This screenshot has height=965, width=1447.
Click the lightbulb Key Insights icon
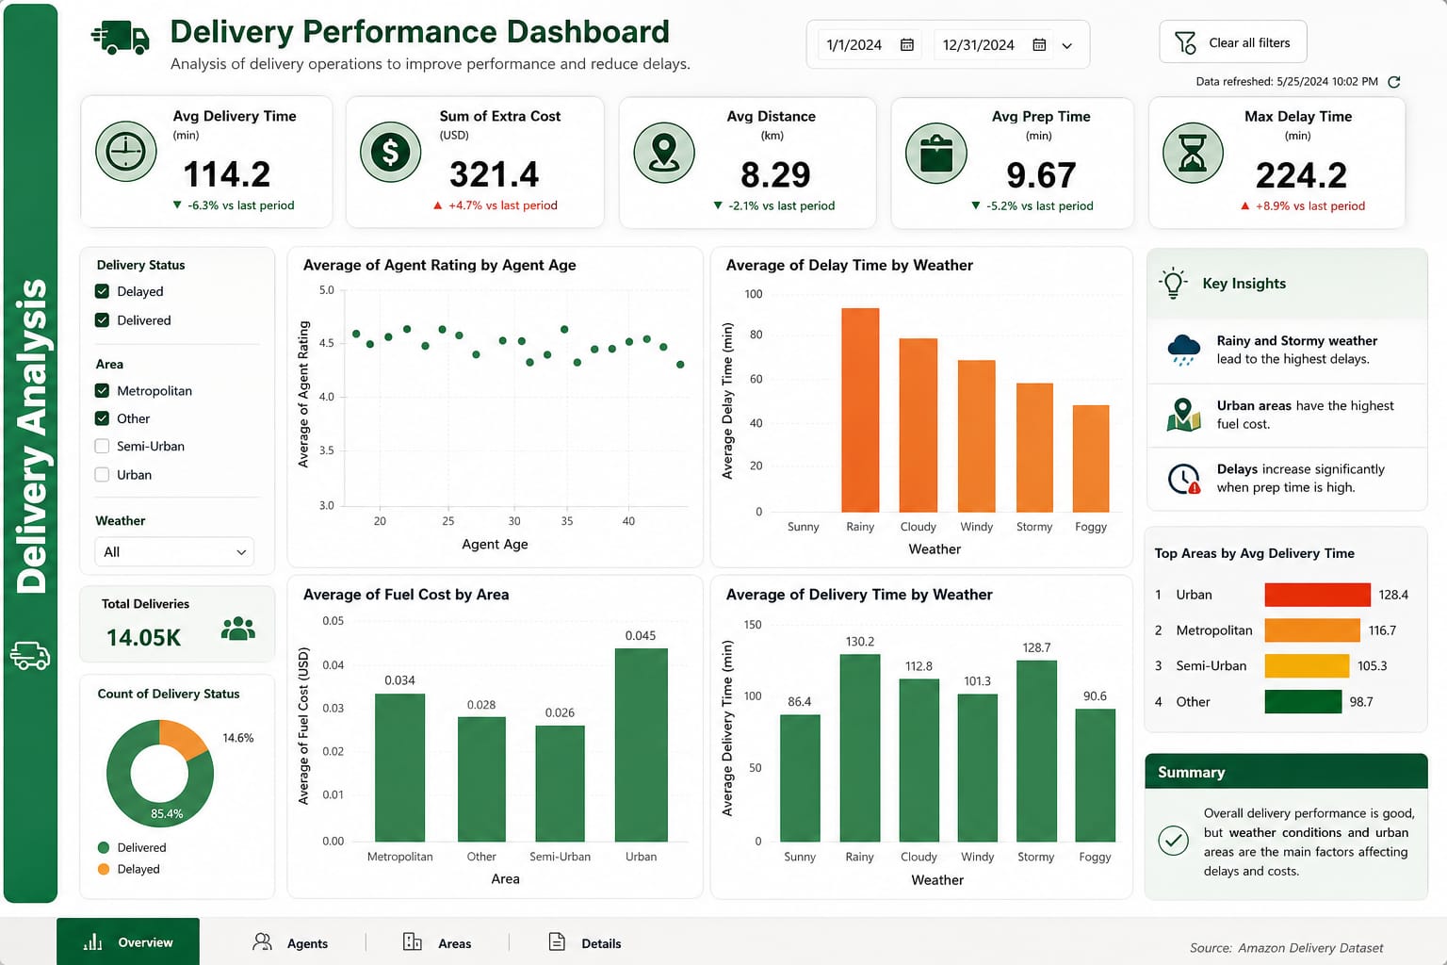point(1173,283)
